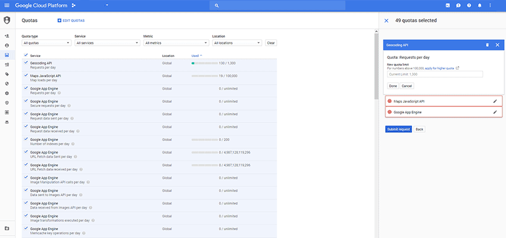This screenshot has width=506, height=238.
Task: Expand the All services dropdown
Action: point(107,43)
